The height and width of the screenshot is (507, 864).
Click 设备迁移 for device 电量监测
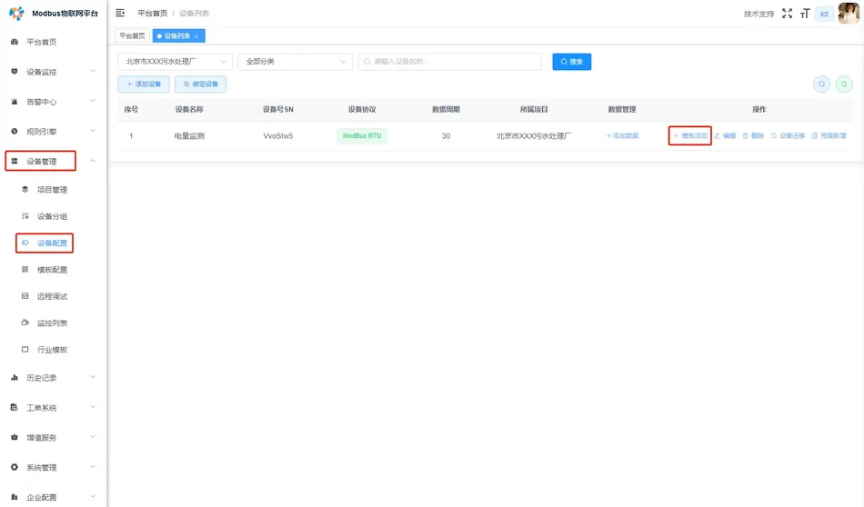pyautogui.click(x=788, y=136)
